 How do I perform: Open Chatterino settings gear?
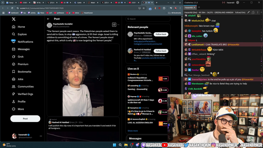[238, 2]
